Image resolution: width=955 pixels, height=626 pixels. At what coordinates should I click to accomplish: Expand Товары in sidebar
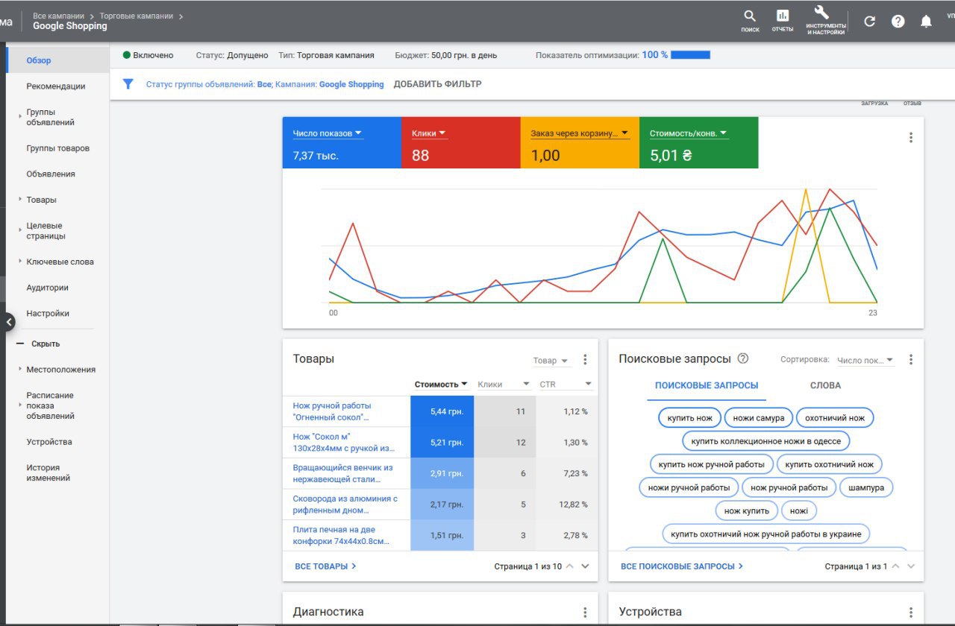click(20, 200)
